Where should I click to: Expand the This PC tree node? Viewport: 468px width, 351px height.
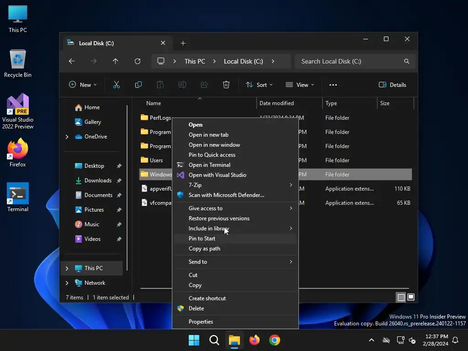tap(67, 268)
